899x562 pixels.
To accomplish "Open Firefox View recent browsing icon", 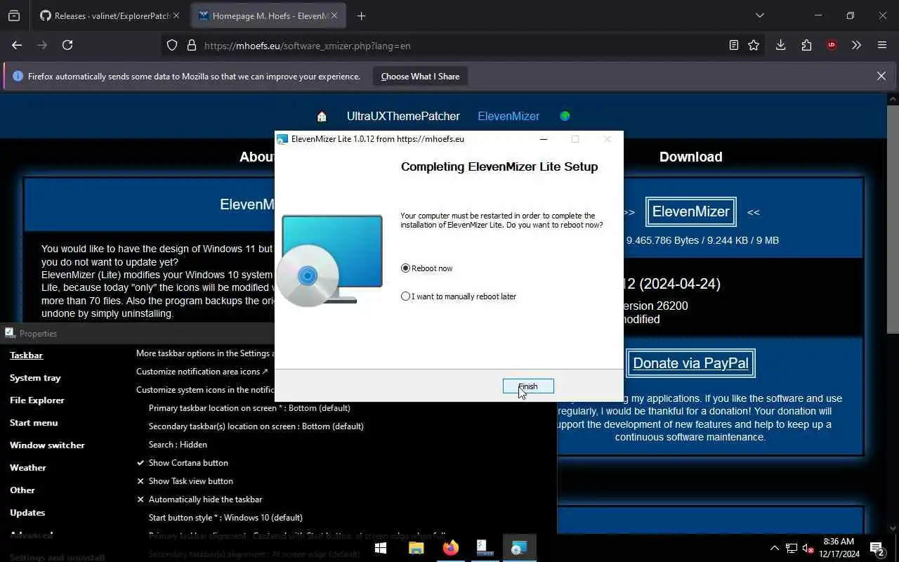I will (14, 15).
